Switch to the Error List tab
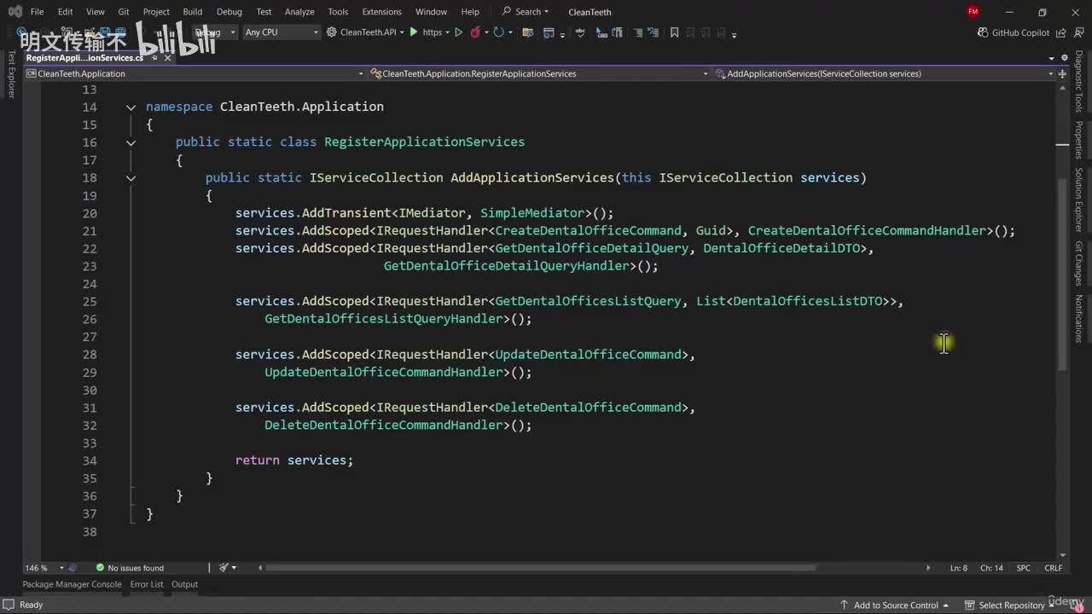The image size is (1092, 614). 146,584
